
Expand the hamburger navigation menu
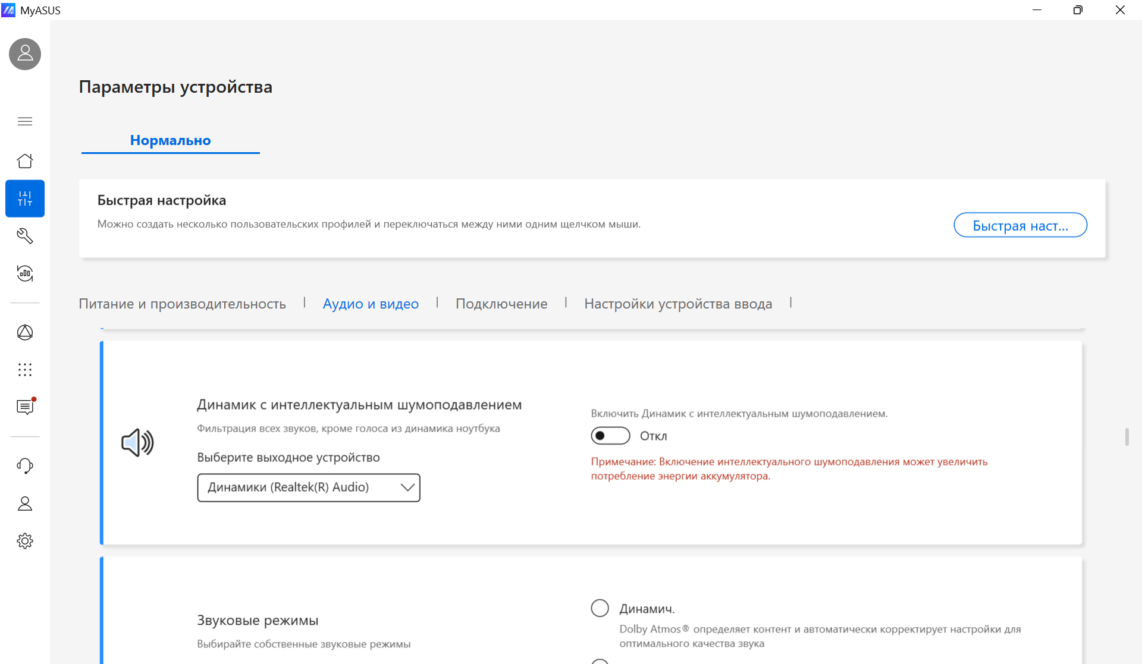[x=25, y=121]
